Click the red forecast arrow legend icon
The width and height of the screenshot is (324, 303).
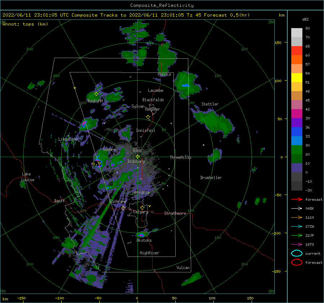point(297,199)
